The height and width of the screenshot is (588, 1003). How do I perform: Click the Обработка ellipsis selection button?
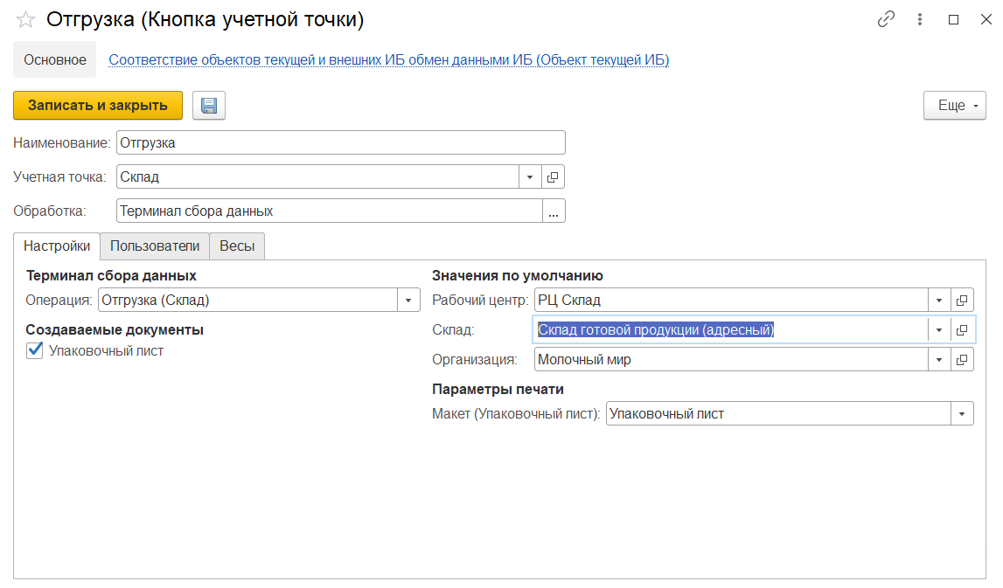coord(554,211)
